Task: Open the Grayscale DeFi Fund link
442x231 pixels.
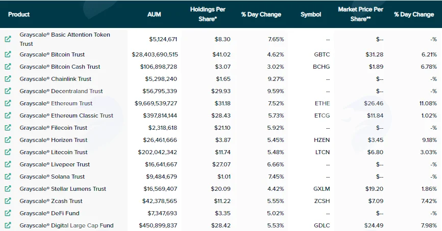Action: [x=50, y=213]
